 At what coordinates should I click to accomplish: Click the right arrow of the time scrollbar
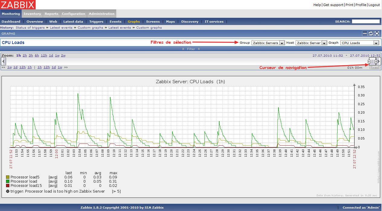(x=379, y=61)
